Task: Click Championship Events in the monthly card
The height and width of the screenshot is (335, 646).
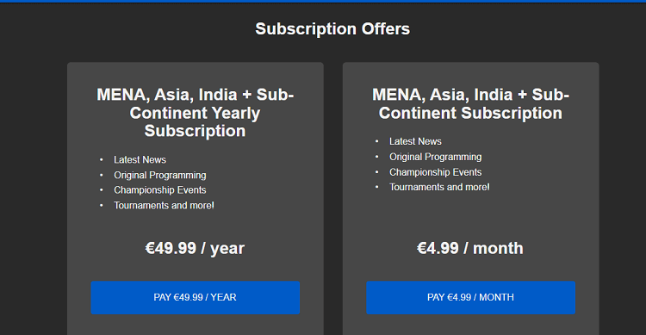Action: tap(436, 172)
